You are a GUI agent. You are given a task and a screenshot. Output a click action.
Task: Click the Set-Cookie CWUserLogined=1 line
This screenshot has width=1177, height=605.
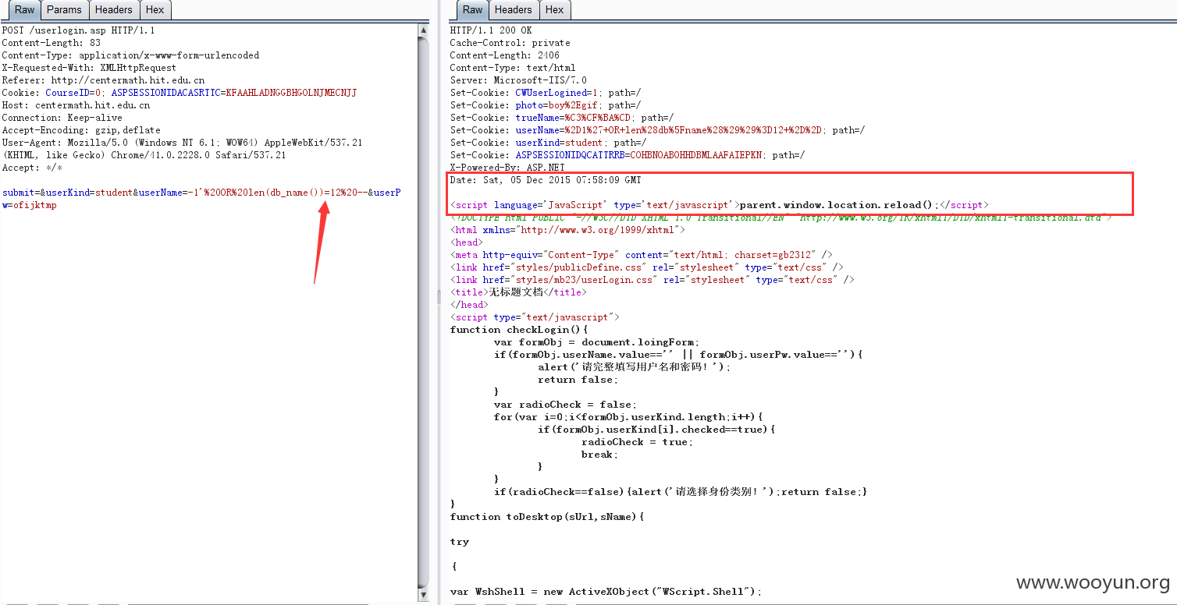click(546, 93)
